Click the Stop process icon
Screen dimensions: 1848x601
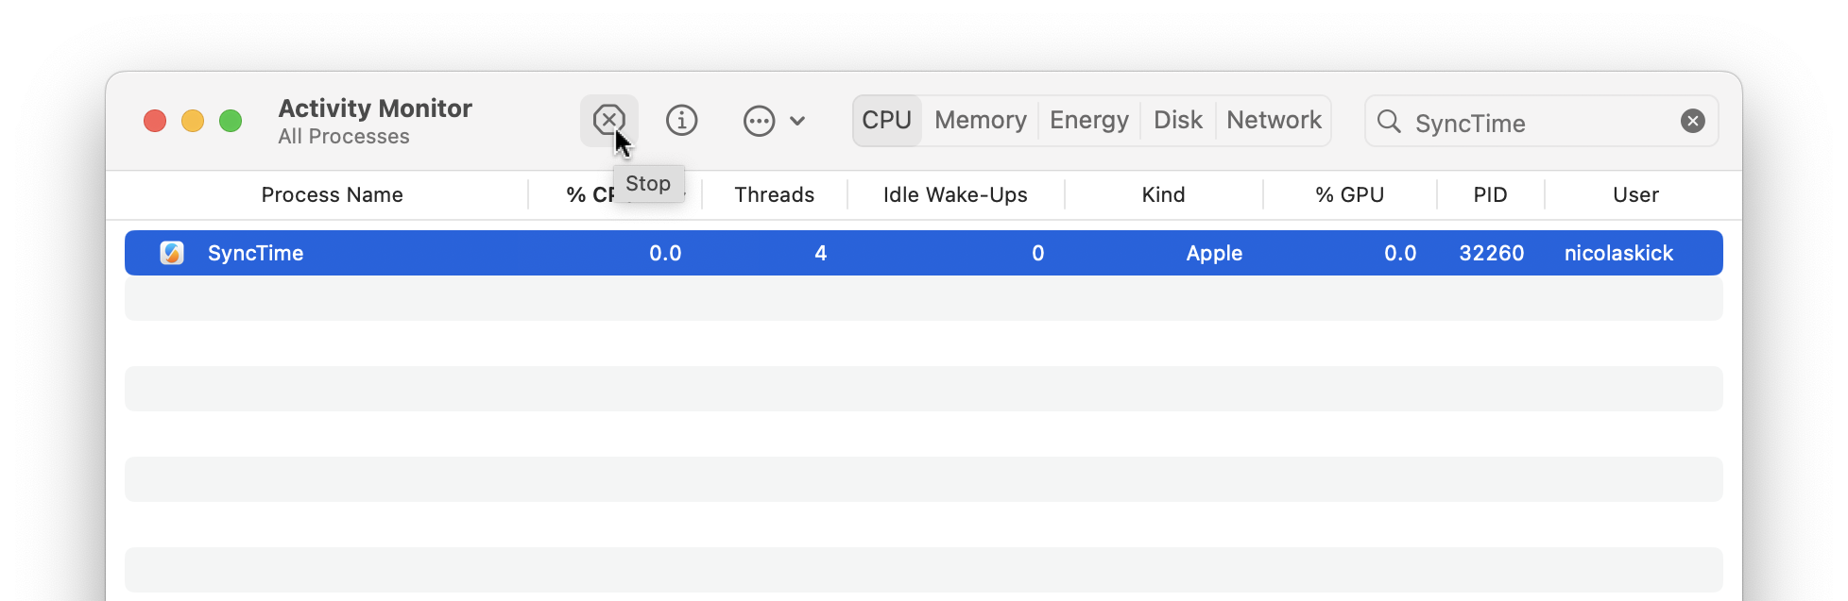click(608, 121)
